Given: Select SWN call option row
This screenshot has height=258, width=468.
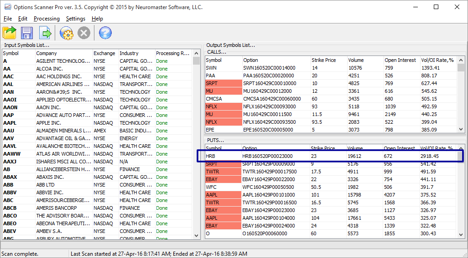Looking at the screenshot, I should tap(331, 68).
